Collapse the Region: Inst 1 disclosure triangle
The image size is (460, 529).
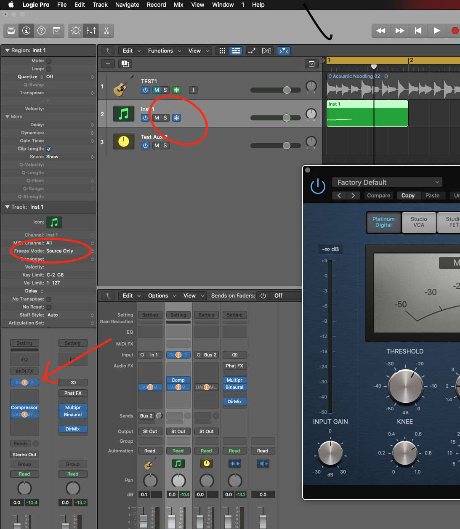(7, 50)
